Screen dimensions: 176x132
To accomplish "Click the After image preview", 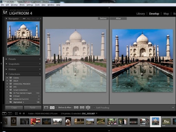I will click(142, 60).
